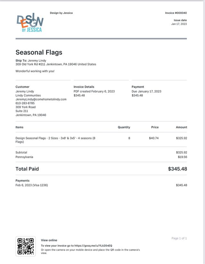Click the Invoice #000040 number

click(176, 13)
